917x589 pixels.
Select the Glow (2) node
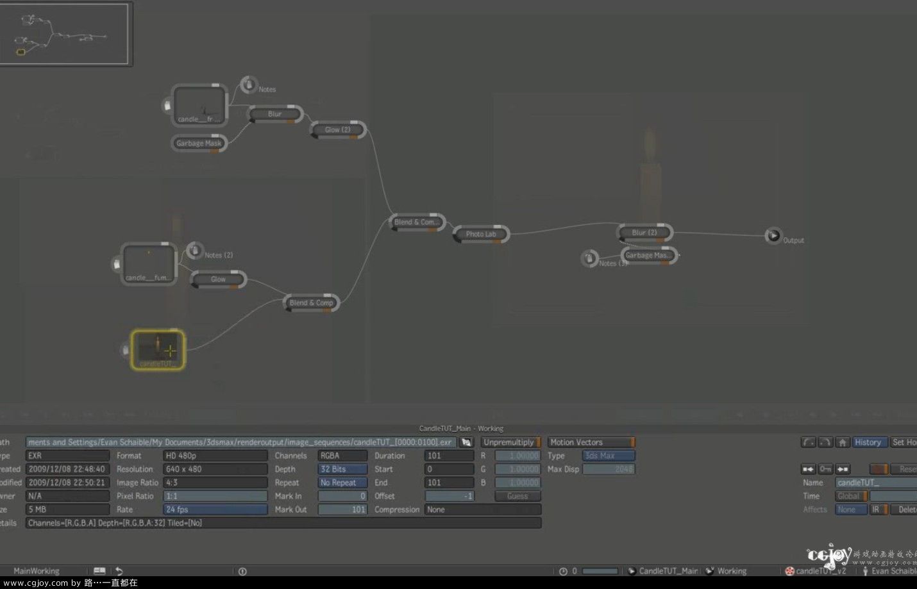(x=338, y=129)
